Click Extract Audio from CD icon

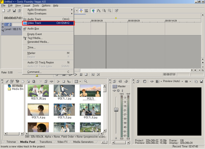coord(28,81)
